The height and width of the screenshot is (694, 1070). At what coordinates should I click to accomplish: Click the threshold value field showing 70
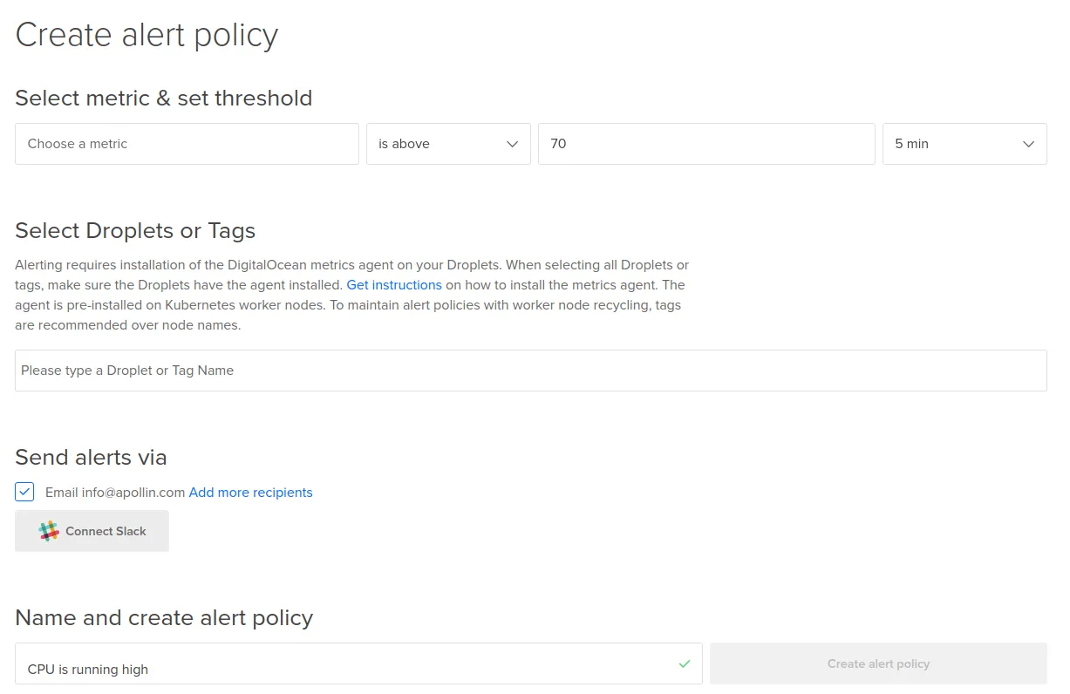click(706, 144)
